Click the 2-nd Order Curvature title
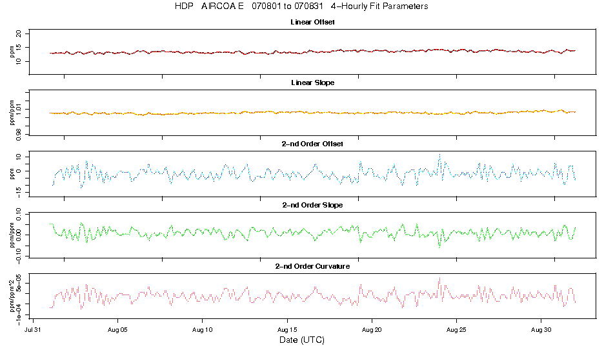 pyautogui.click(x=311, y=266)
